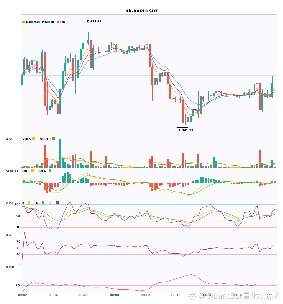The width and height of the screenshot is (283, 304).
Task: Click the tallest teal volume bar
Action: click(60, 153)
